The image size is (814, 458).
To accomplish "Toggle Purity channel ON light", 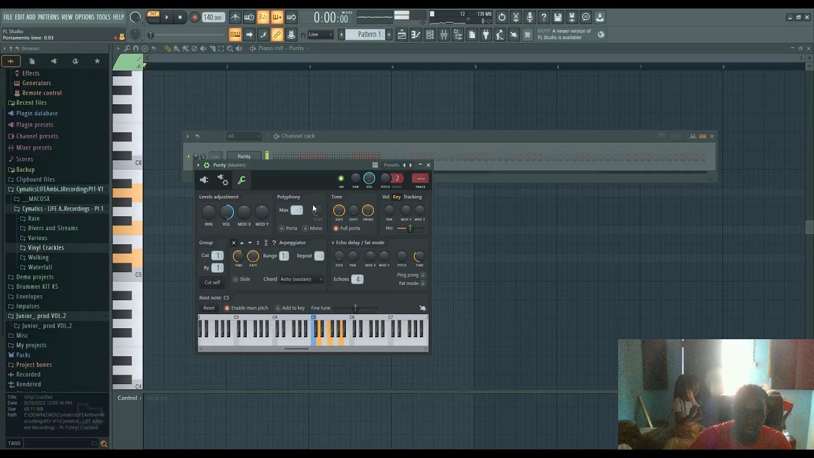I will click(341, 179).
